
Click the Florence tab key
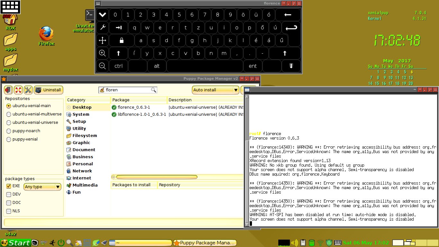(119, 28)
